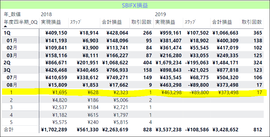This screenshot has height=137, width=270.
Task: Click the total ¥3,428,652
Action: click(225, 130)
